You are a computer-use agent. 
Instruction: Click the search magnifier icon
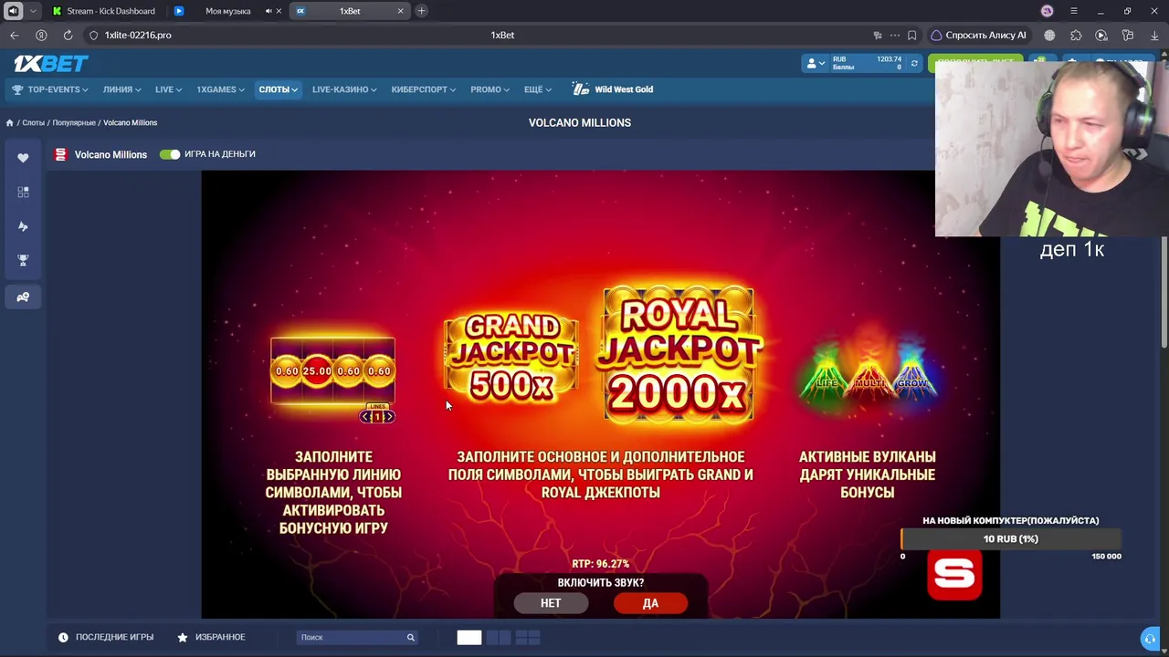click(x=411, y=637)
